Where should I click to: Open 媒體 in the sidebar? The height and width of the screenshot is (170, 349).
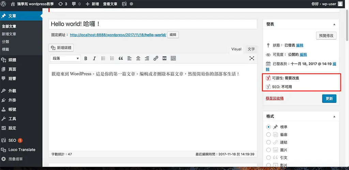(21, 60)
